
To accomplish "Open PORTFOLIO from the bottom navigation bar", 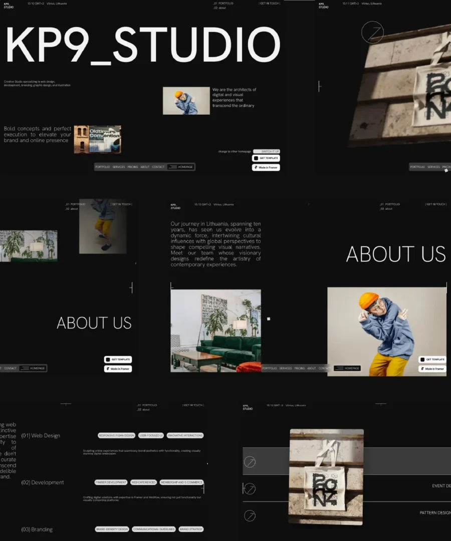I will coord(103,167).
